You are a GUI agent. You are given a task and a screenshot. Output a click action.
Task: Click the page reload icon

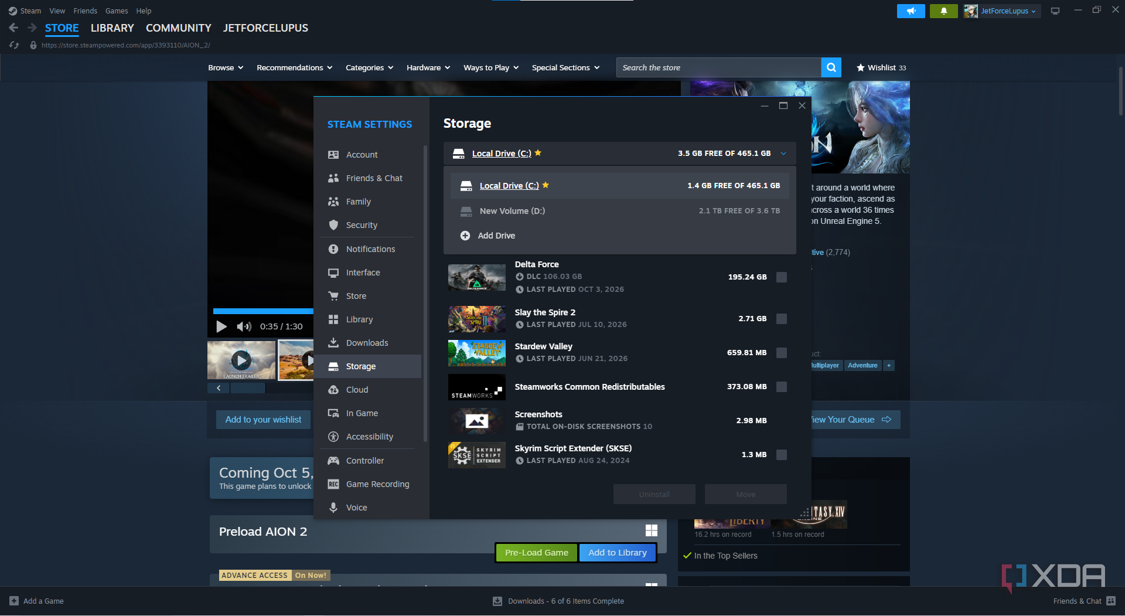point(14,45)
